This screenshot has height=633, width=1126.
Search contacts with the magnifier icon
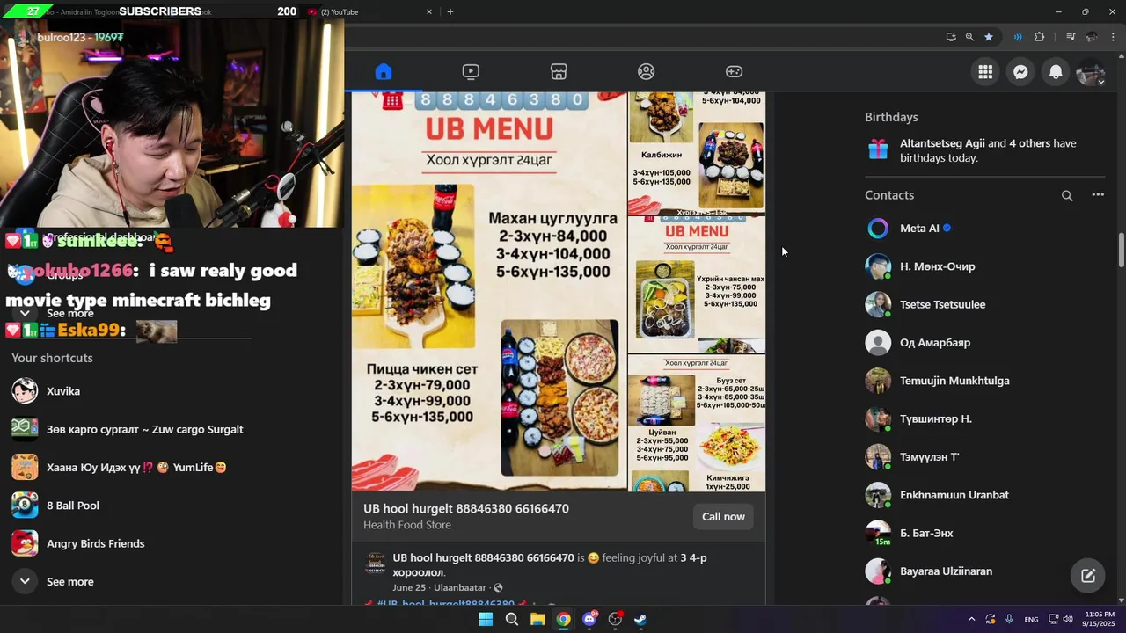tap(1067, 195)
